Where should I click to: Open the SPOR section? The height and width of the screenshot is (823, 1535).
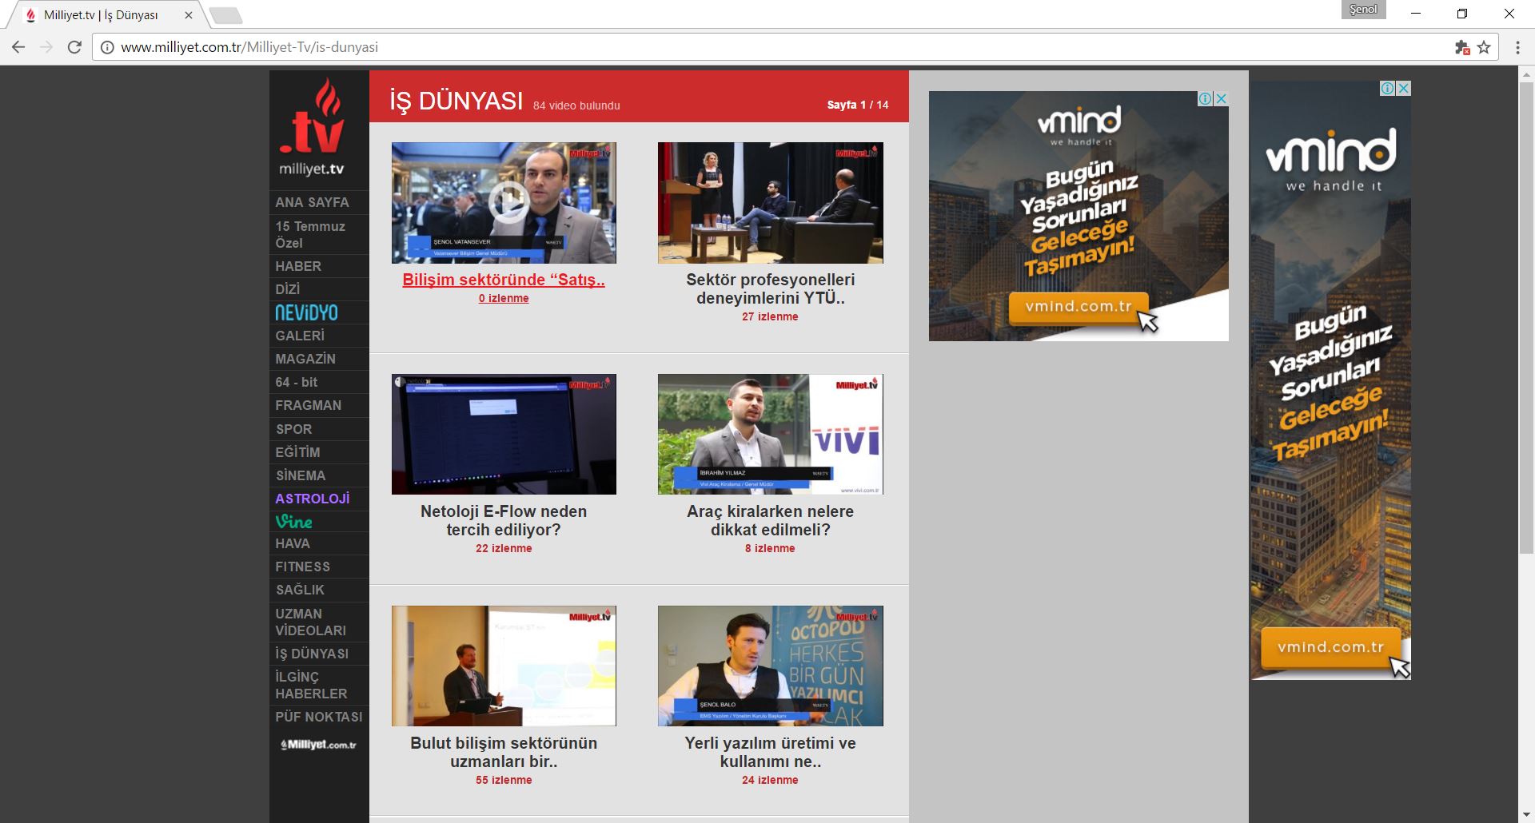[293, 429]
